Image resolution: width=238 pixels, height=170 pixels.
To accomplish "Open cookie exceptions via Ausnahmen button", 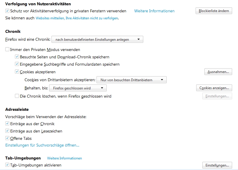I will pyautogui.click(x=218, y=71).
